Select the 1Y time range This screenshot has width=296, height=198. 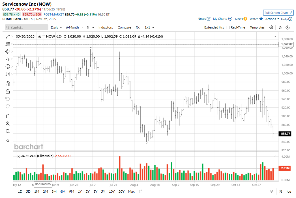[x=80, y=192]
